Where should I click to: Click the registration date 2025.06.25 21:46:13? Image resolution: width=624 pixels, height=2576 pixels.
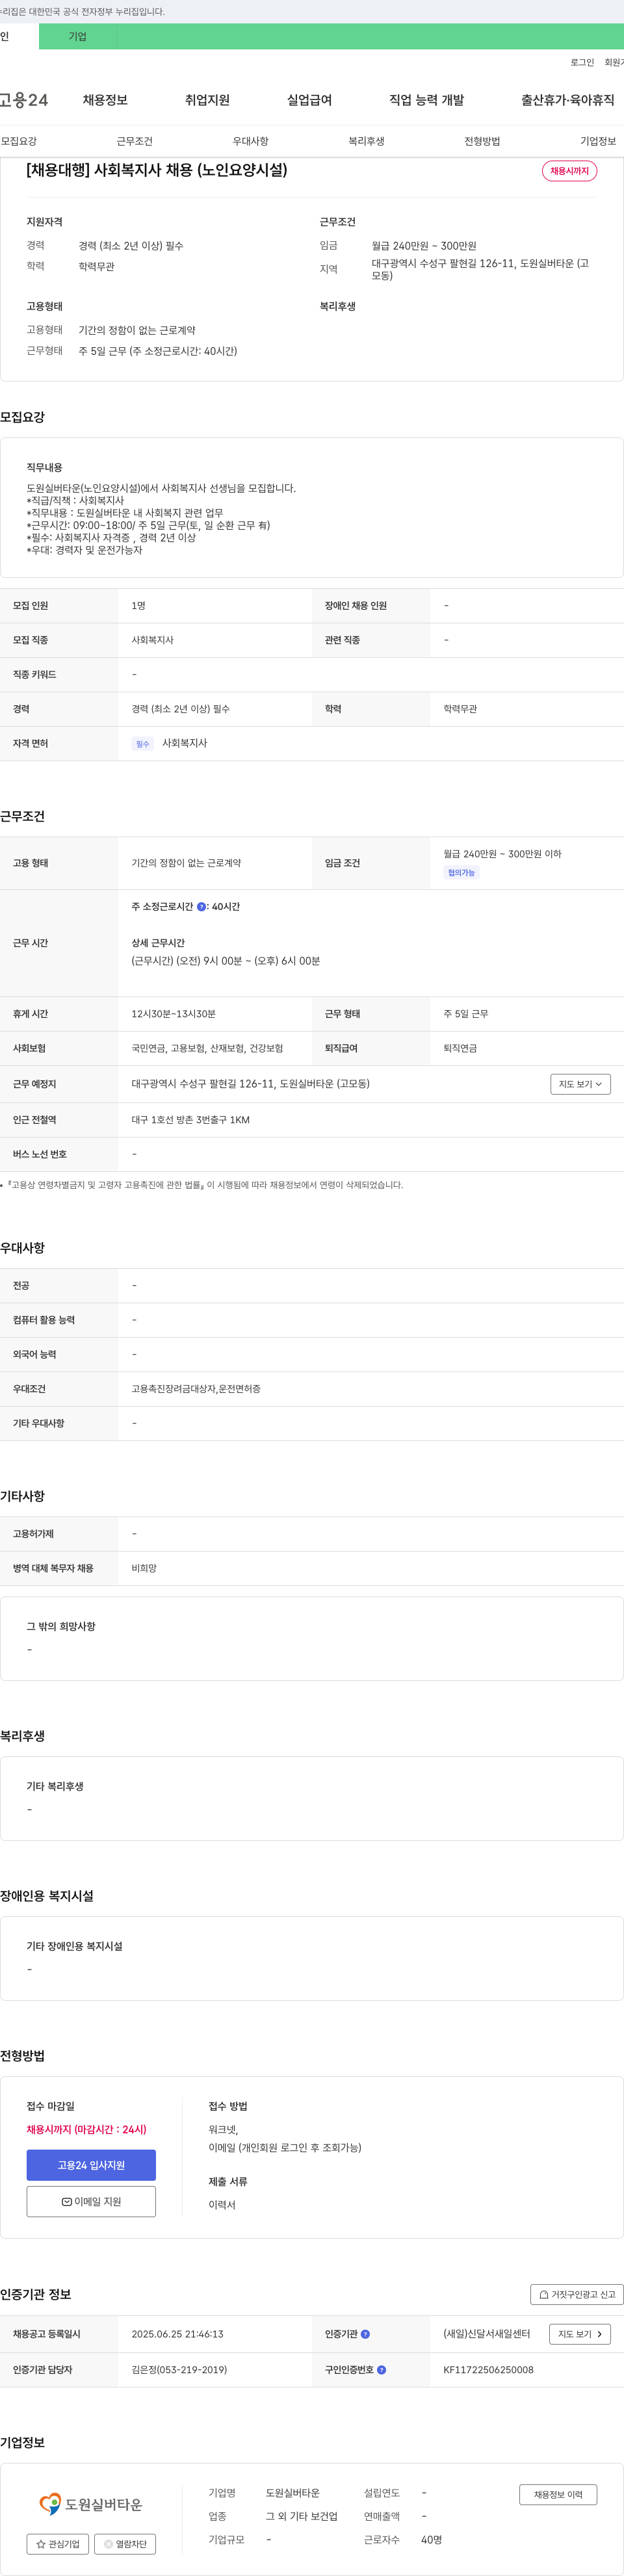click(x=177, y=2334)
